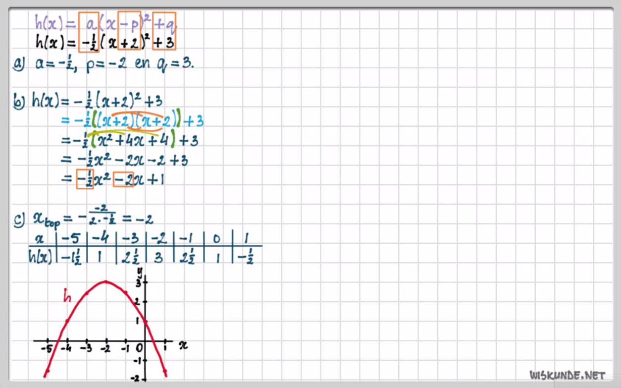The width and height of the screenshot is (621, 388).
Task: Click the orange-boxed '-2' of -2x in final line
Action: click(123, 179)
